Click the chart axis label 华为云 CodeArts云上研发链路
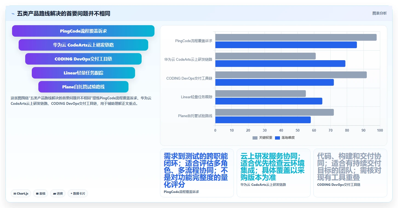398x208 pixels. (x=188, y=59)
